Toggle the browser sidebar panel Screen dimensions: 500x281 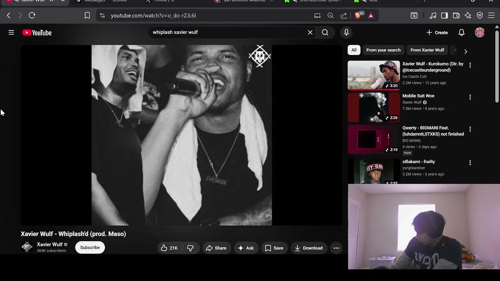point(445,16)
